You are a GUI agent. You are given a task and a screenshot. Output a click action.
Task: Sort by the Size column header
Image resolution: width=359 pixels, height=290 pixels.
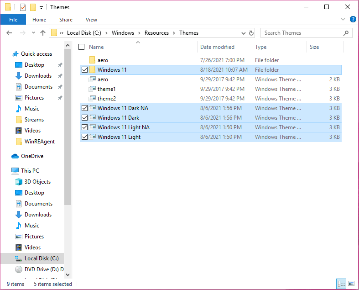point(314,47)
